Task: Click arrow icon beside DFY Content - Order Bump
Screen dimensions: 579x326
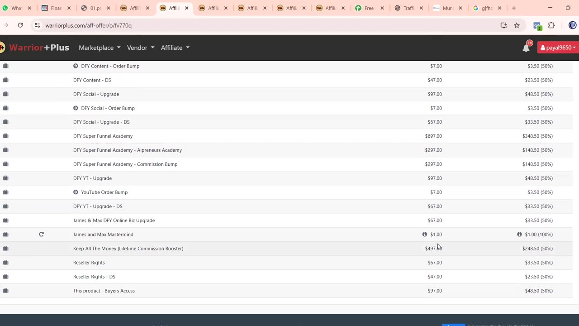Action: (76, 66)
